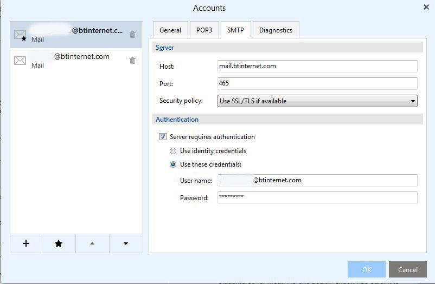Switch to the Diagnostics tab
The width and height of the screenshot is (435, 284).
click(276, 30)
